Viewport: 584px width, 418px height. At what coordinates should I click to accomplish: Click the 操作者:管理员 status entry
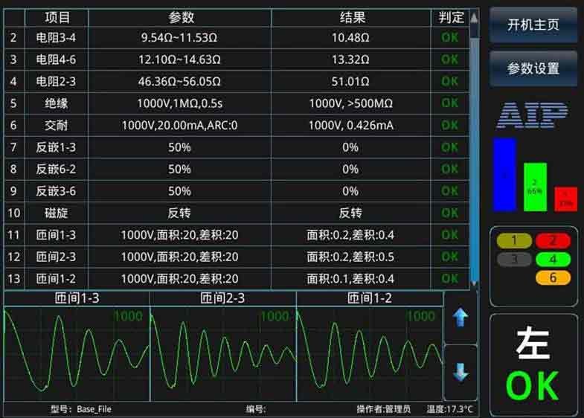click(384, 409)
